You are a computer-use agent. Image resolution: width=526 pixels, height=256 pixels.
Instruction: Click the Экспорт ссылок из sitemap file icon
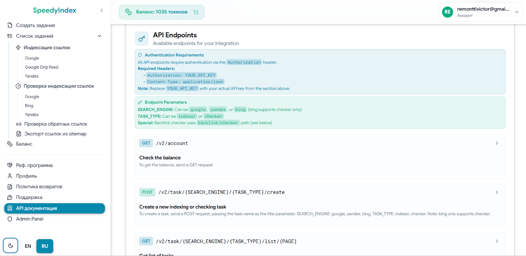(x=18, y=134)
